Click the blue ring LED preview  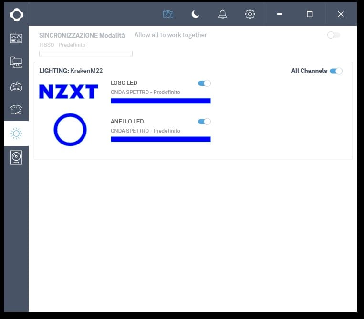[70, 130]
